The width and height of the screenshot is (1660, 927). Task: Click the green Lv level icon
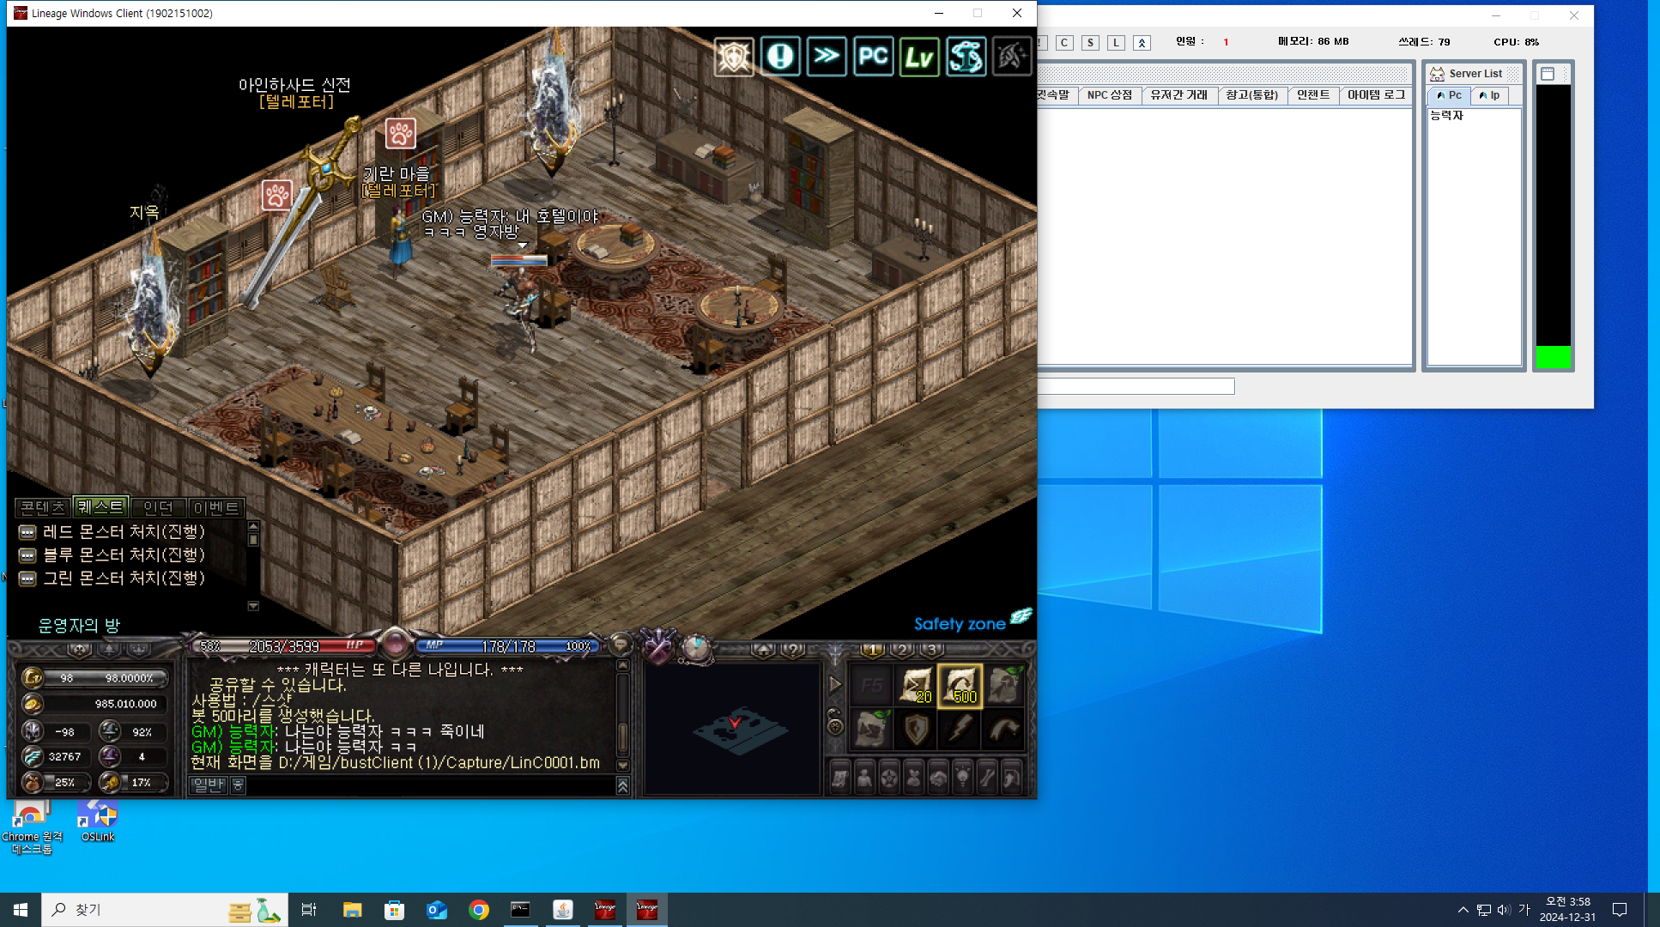919,57
